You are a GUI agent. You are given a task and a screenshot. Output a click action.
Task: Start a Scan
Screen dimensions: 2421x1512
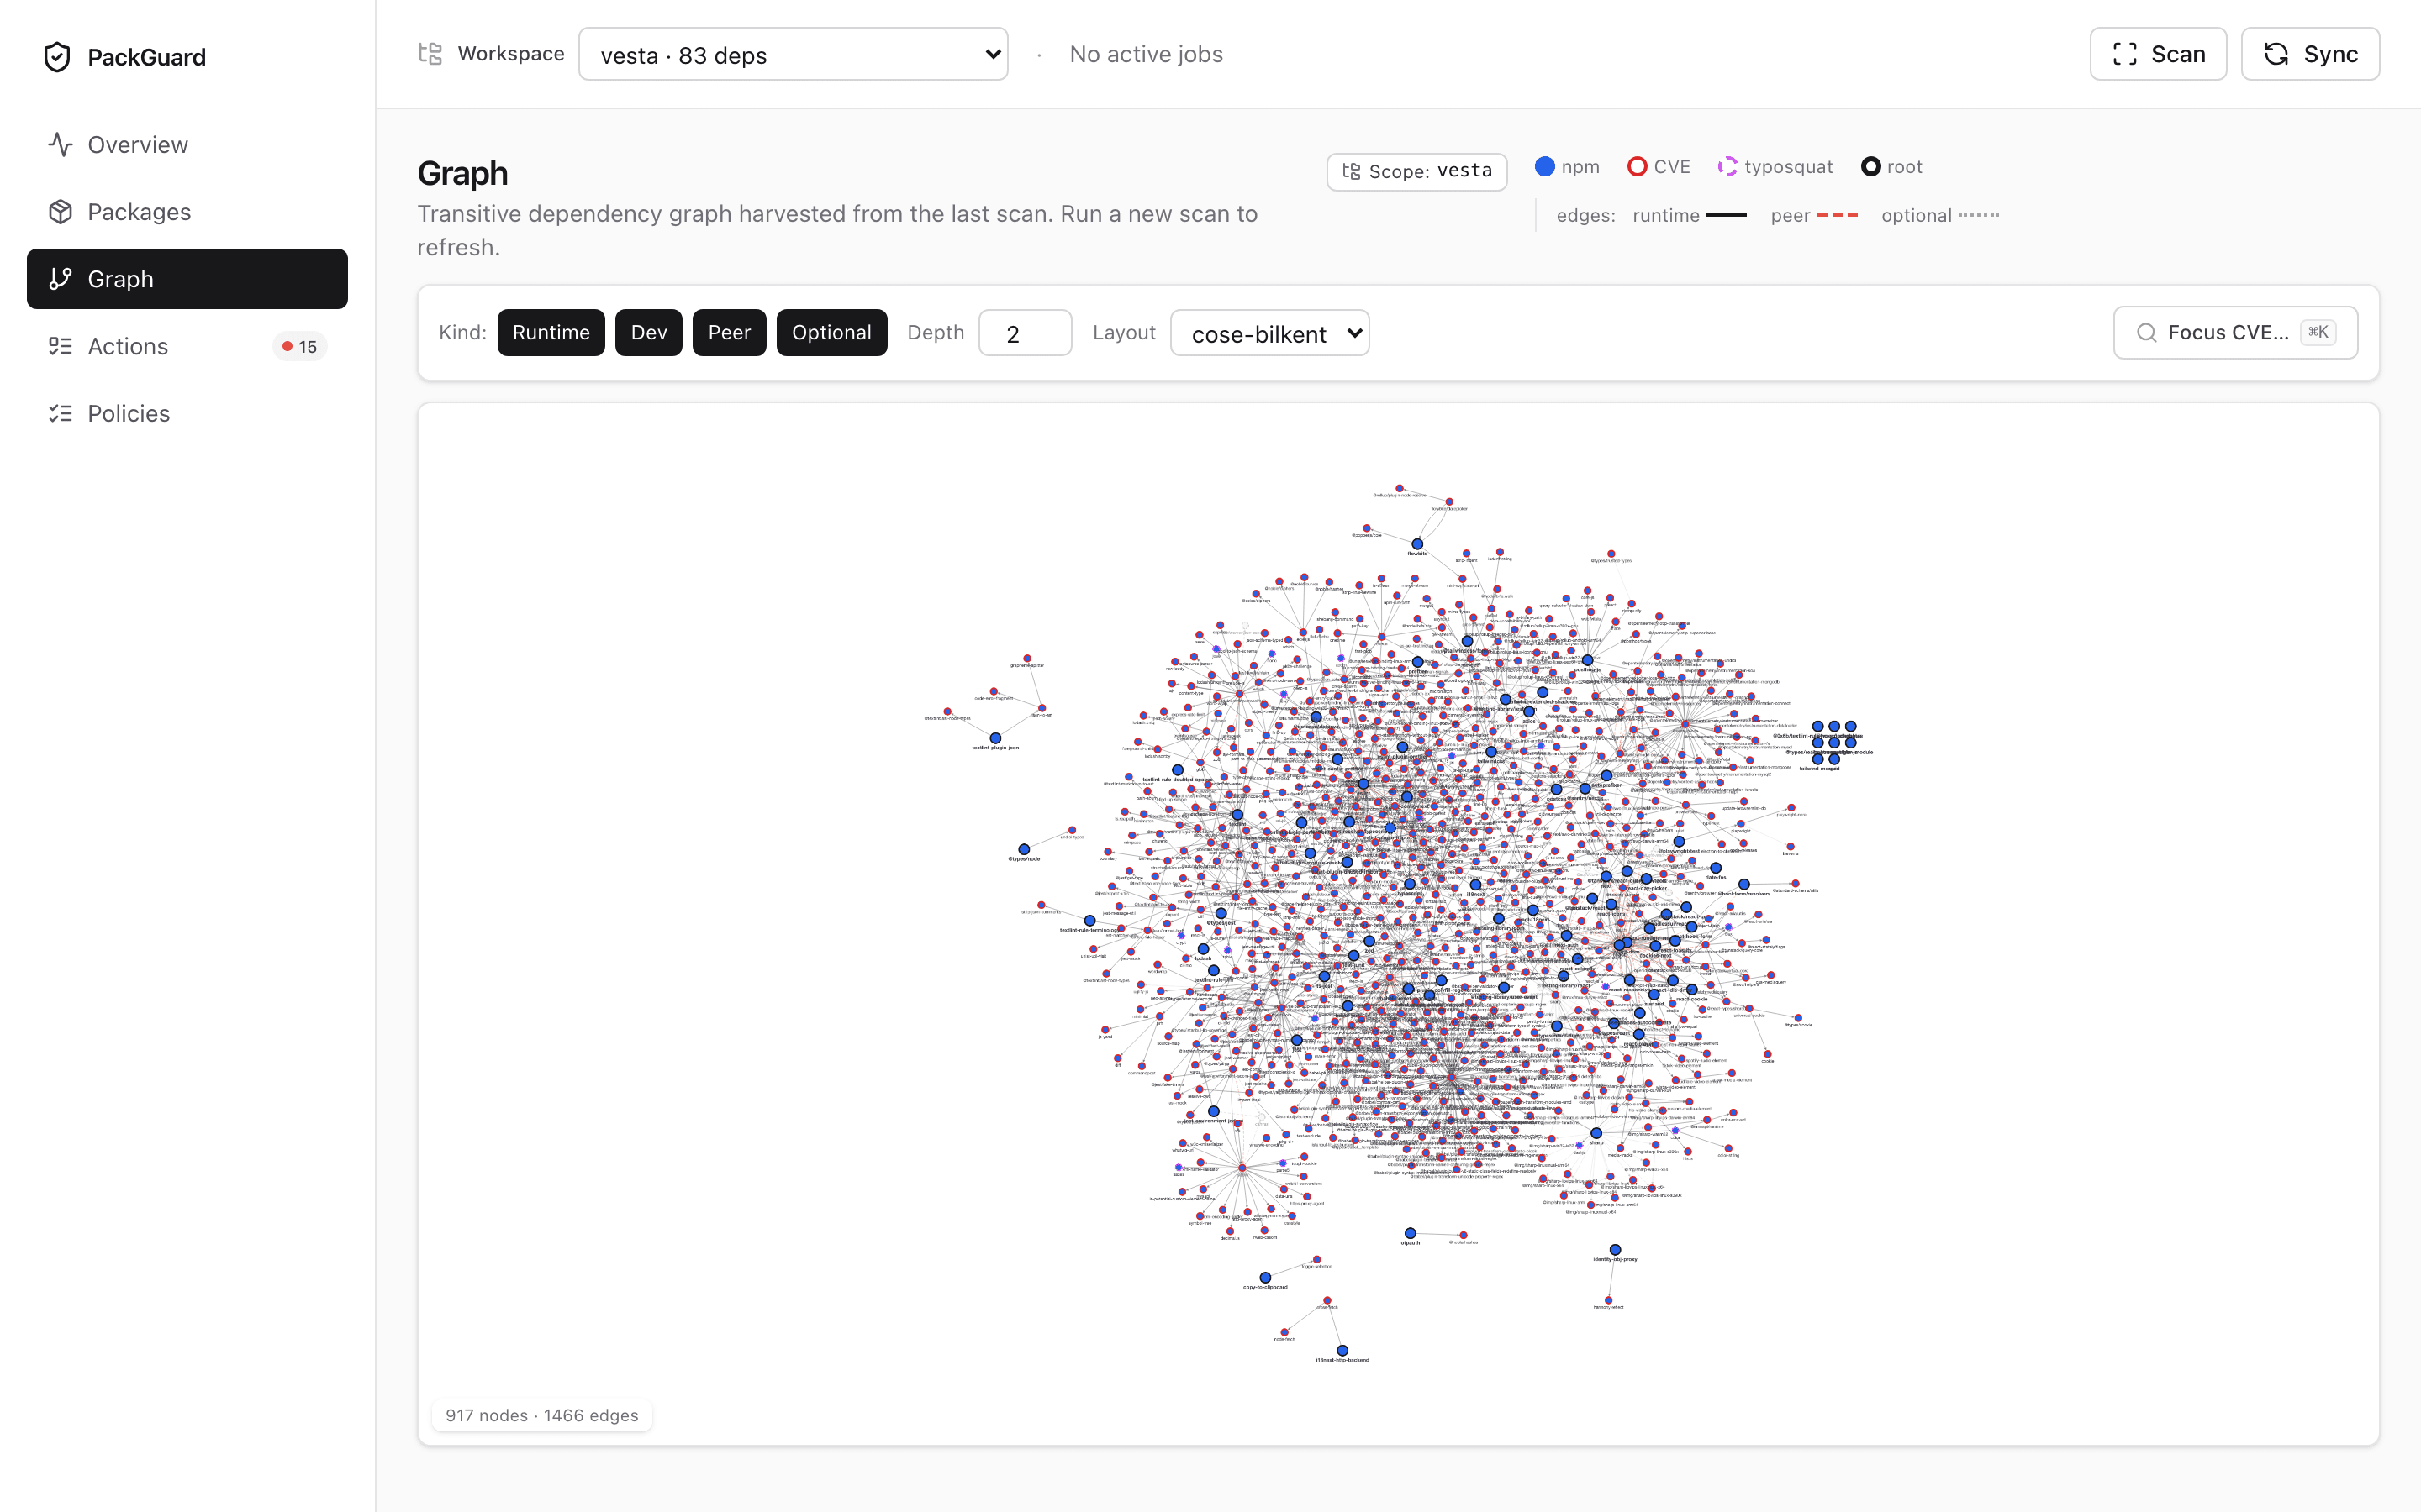2158,54
